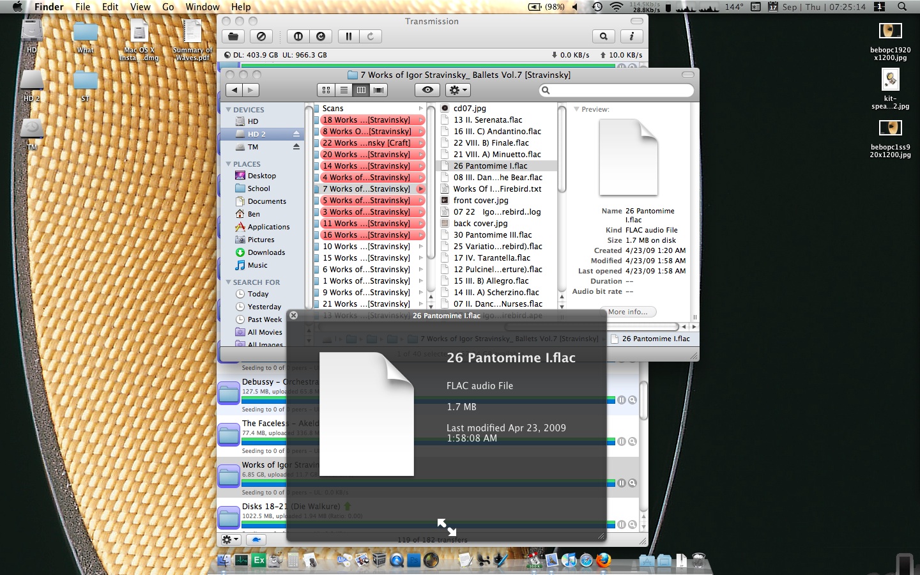920x575 pixels.
Task: Click Transmission's torrent list scrollbar
Action: pyautogui.click(x=643, y=401)
